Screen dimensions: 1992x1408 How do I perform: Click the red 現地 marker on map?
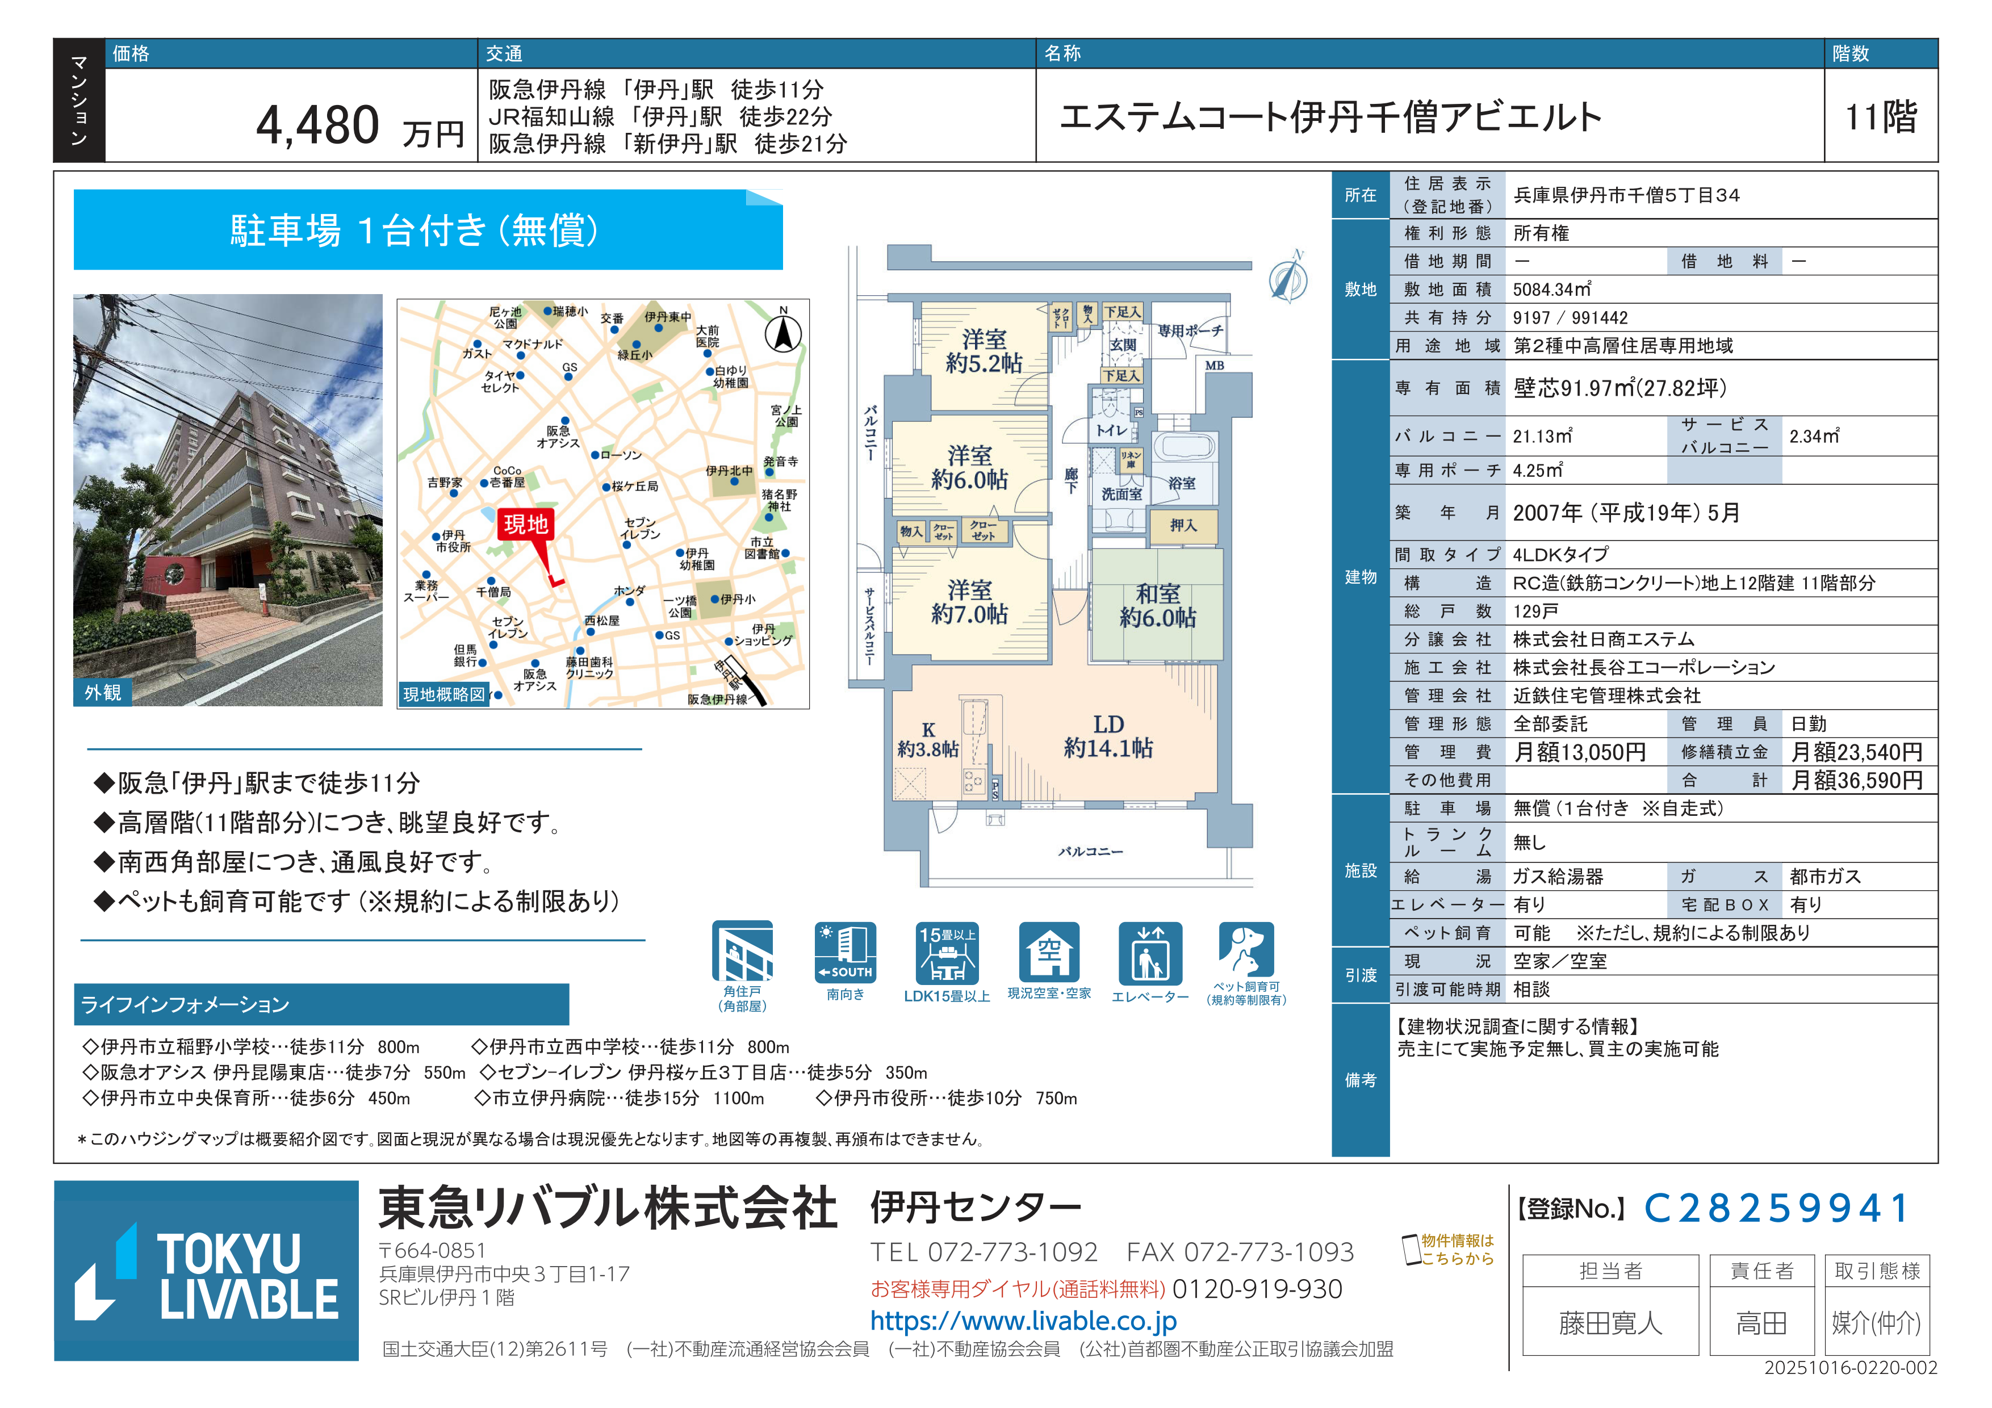(x=526, y=525)
